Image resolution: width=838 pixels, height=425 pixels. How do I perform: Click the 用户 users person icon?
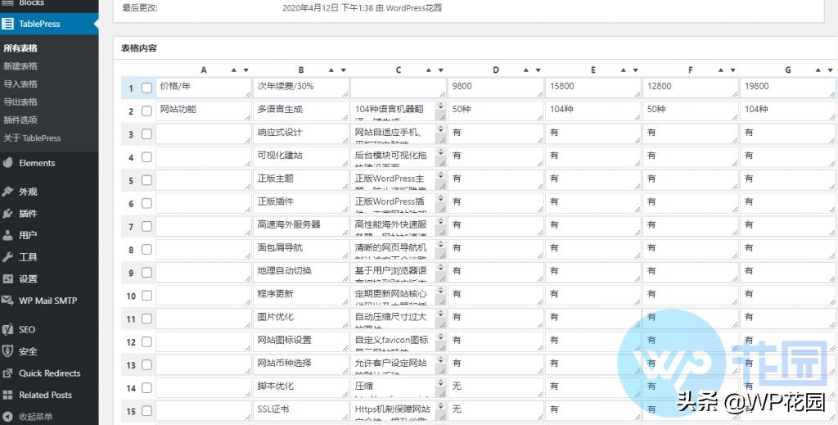point(7,235)
